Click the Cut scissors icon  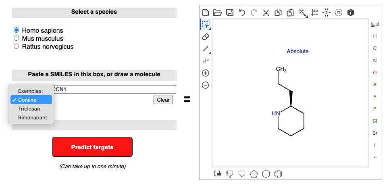(266, 13)
